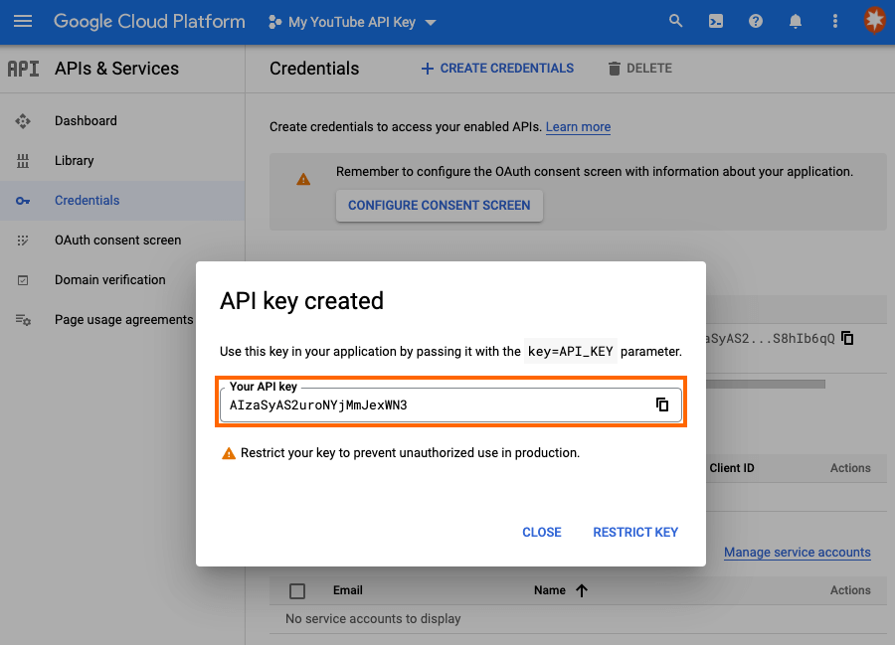Open the help question mark icon
The image size is (895, 645).
[756, 22]
